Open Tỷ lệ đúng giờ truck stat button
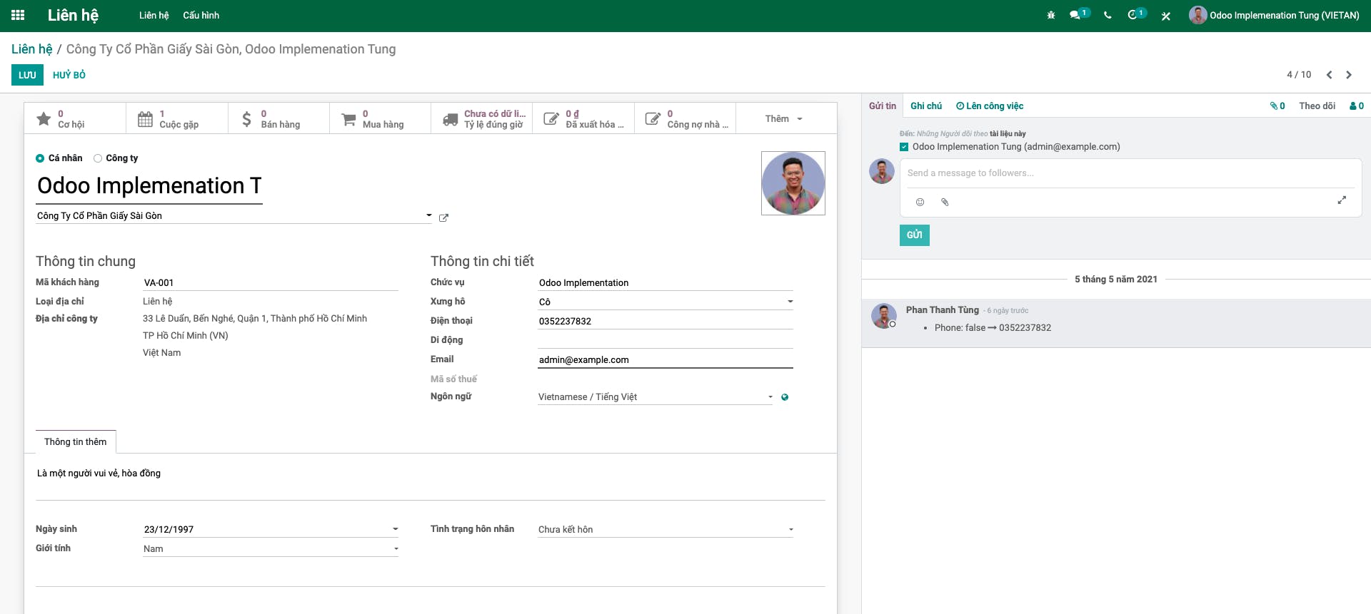This screenshot has height=614, width=1371. click(482, 118)
